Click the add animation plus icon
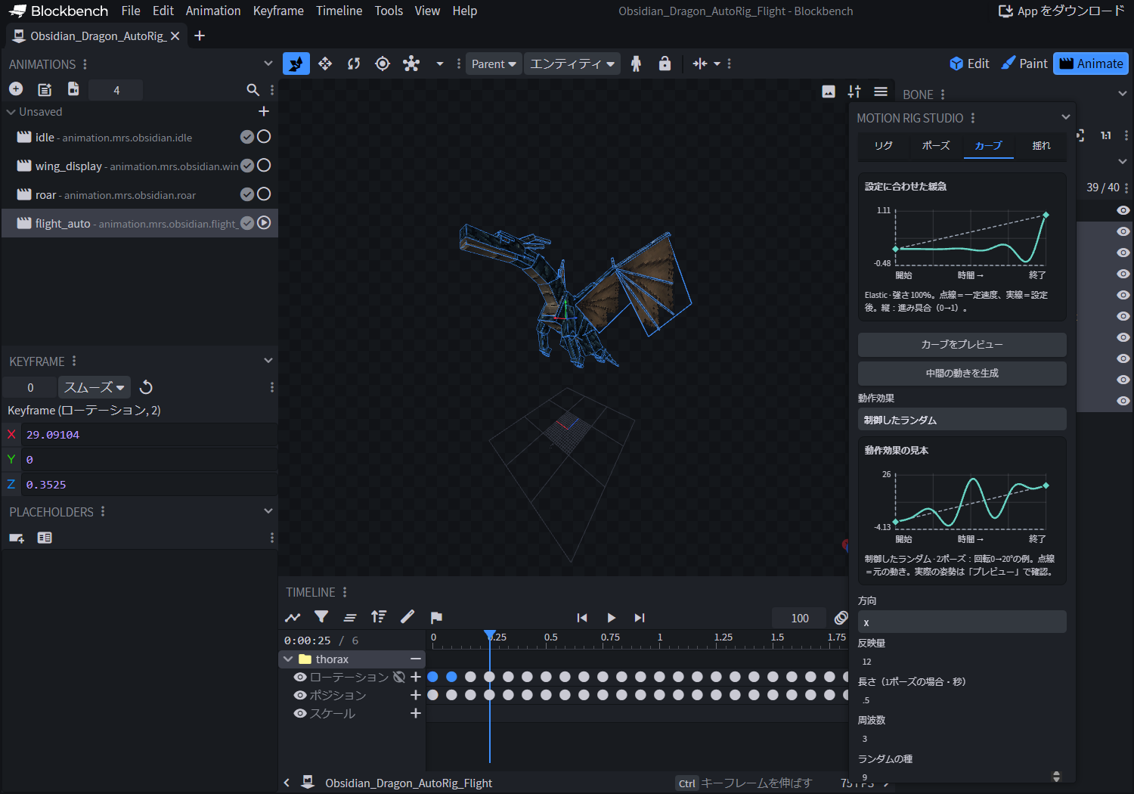 [x=16, y=89]
